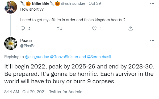Image resolution: width=159 pixels, height=99 pixels.
Task: Open Billie Bile's profile picture
Action: [11, 7]
